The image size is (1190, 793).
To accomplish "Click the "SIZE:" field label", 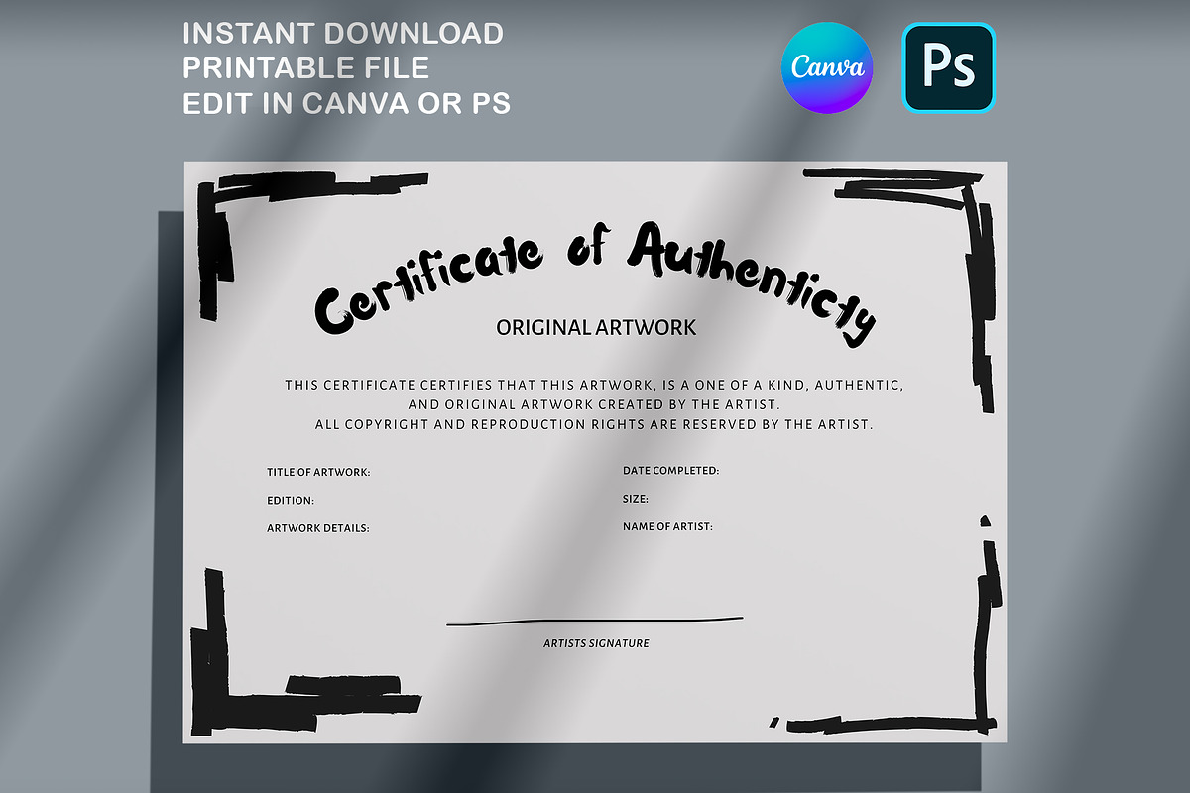I will pyautogui.click(x=636, y=499).
